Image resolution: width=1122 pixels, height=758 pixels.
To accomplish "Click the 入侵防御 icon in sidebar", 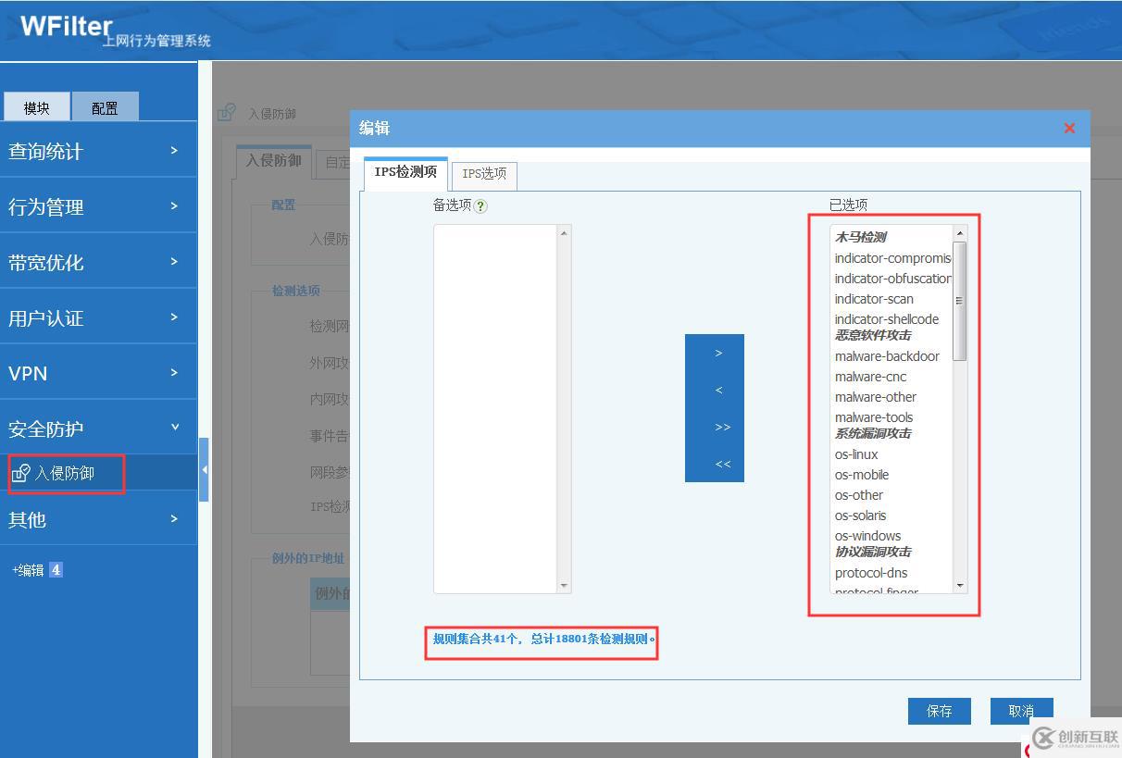I will coord(20,474).
